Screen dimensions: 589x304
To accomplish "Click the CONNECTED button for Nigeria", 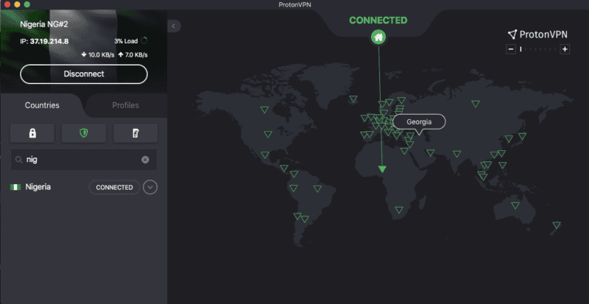I will click(115, 187).
